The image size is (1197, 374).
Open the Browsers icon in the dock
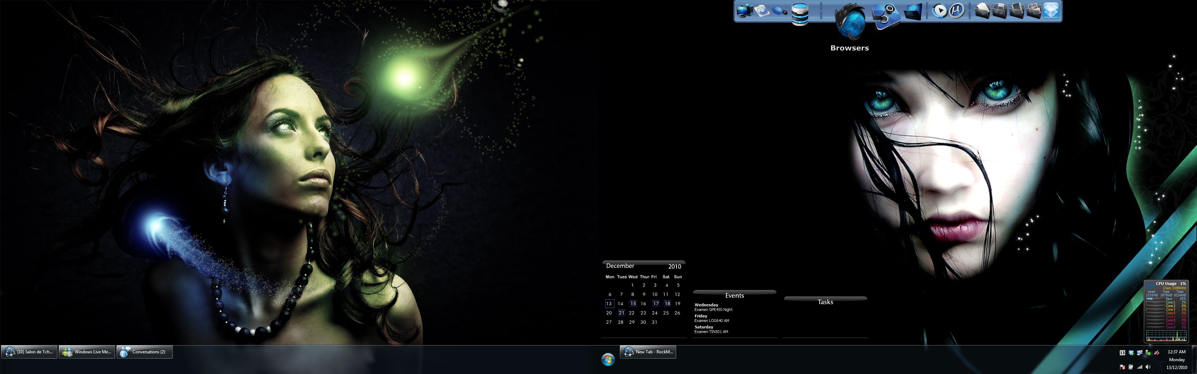(850, 21)
